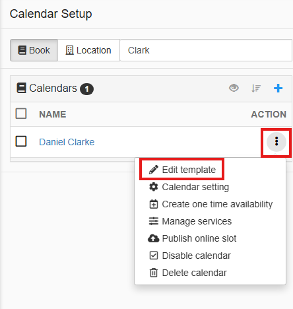293x309 pixels.
Task: Click the gear icon beside Calendar setting
Action: pyautogui.click(x=153, y=187)
